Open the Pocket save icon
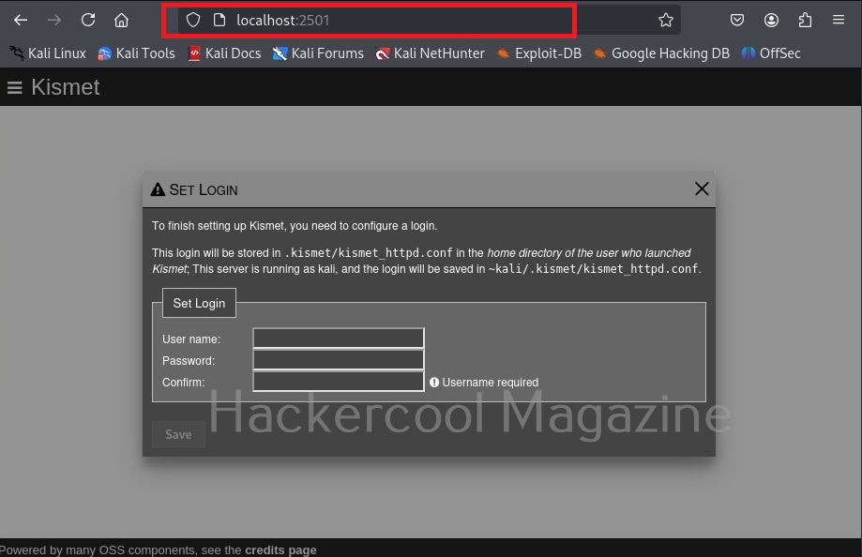The height and width of the screenshot is (557, 862). click(x=737, y=21)
